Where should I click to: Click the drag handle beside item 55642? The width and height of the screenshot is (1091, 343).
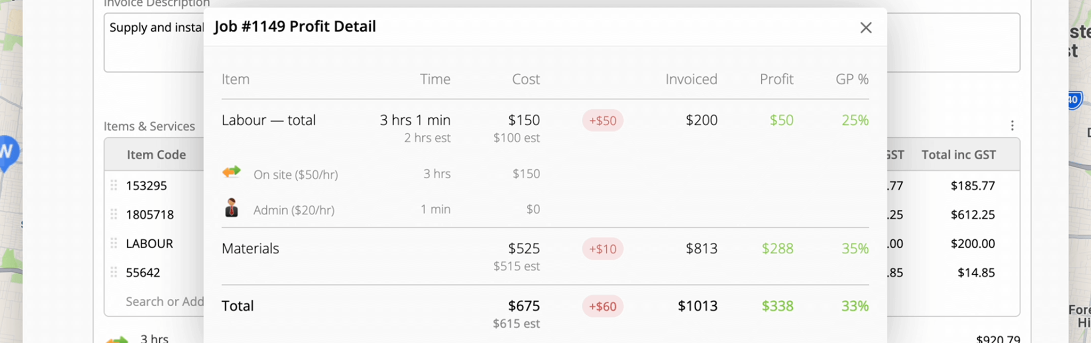coord(113,272)
